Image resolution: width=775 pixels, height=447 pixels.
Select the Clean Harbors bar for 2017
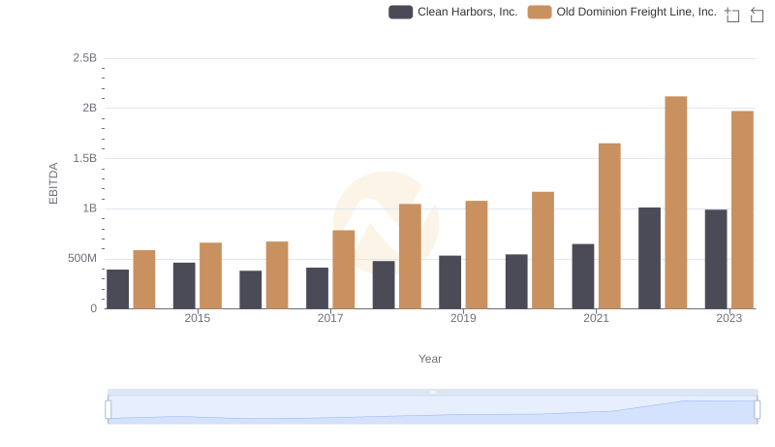[x=317, y=288]
